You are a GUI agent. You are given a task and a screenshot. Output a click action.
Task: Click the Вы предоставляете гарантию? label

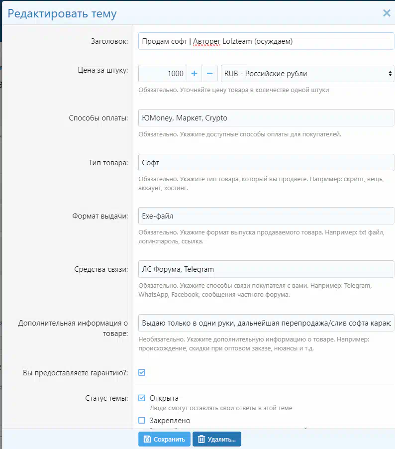[76, 372]
